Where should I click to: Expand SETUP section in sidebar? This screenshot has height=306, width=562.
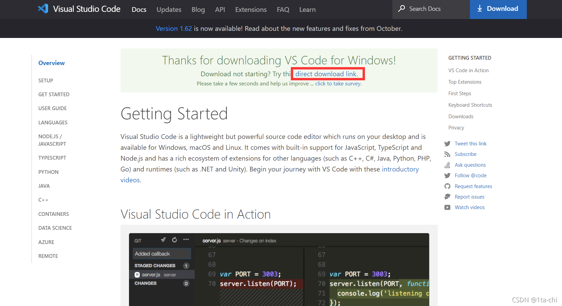[46, 81]
